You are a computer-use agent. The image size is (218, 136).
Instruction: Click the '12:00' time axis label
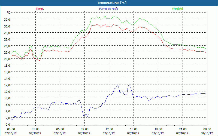(109, 129)
